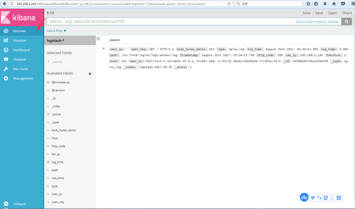Select the http_code field
Viewport: 355px width, 209px height.
pos(58,146)
